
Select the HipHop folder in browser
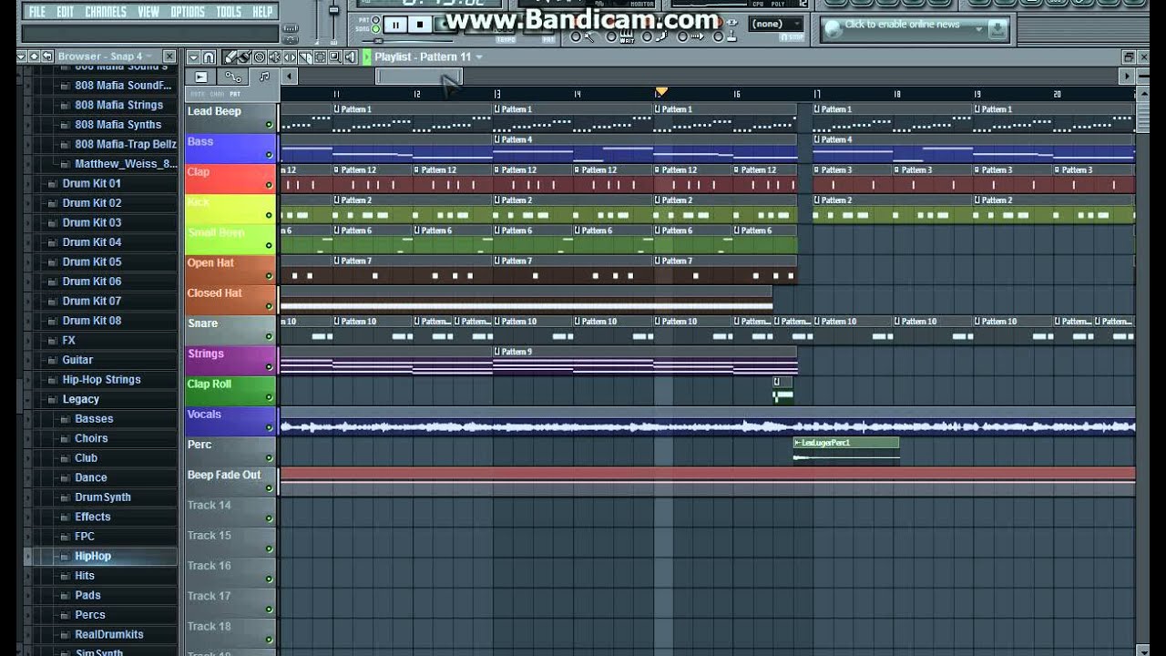point(93,556)
